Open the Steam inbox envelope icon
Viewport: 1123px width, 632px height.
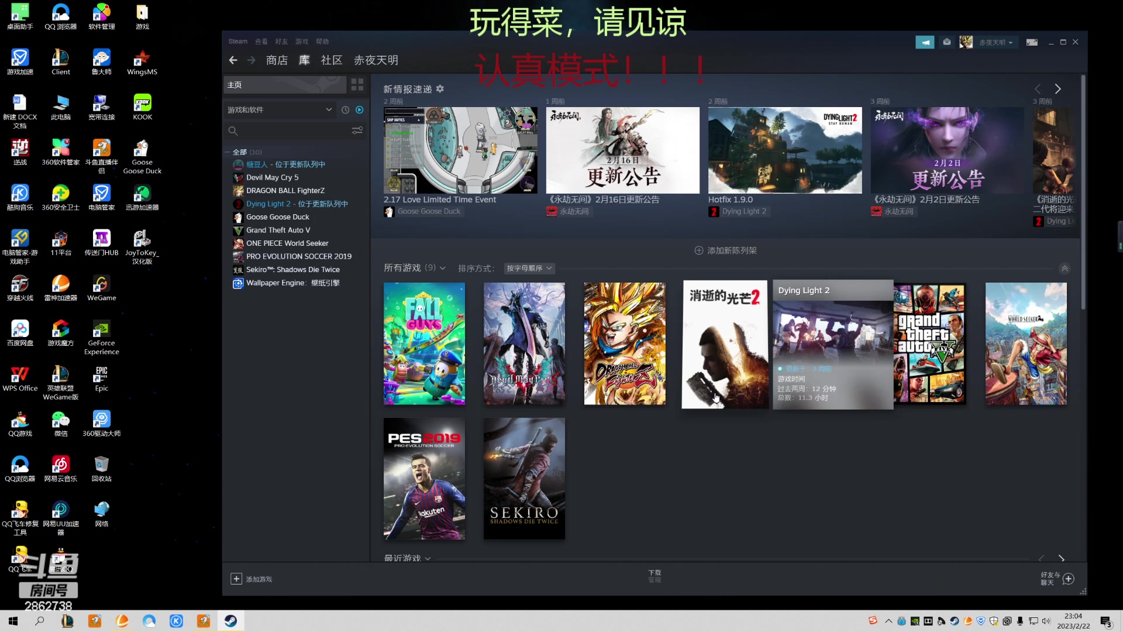coord(947,42)
